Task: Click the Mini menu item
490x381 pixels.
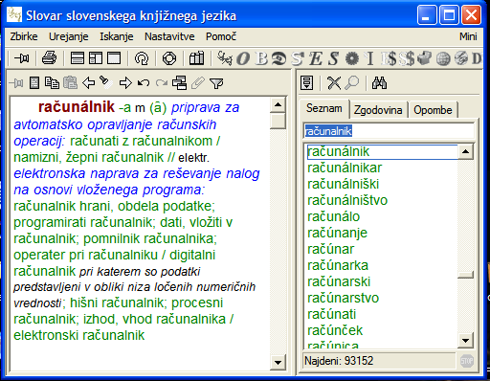Action: (468, 36)
